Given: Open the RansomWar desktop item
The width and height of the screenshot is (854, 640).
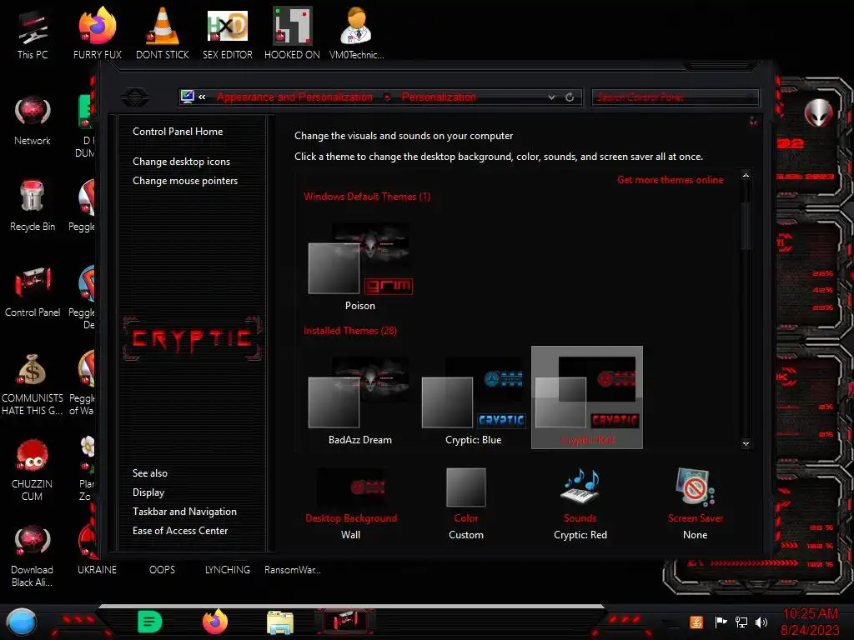Looking at the screenshot, I should coord(293,570).
